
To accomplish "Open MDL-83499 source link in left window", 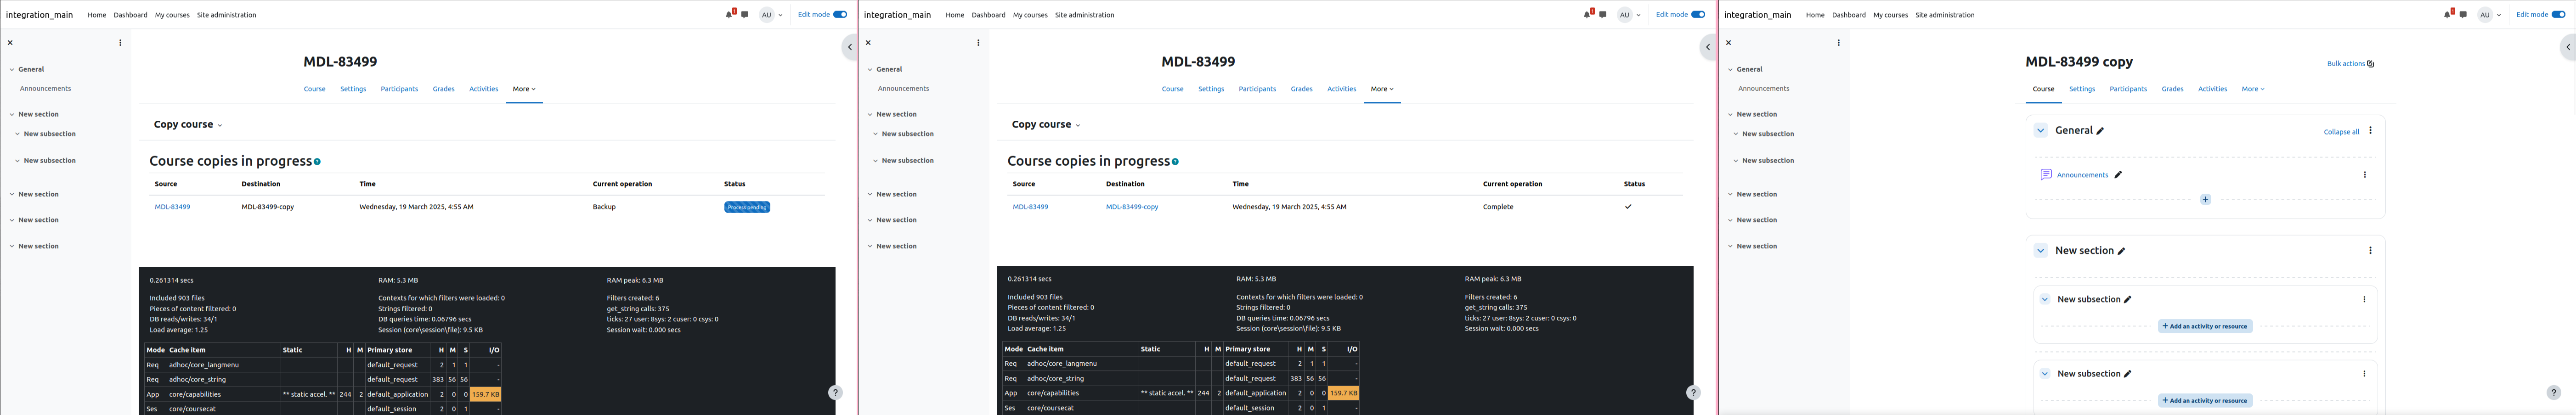I will point(172,207).
